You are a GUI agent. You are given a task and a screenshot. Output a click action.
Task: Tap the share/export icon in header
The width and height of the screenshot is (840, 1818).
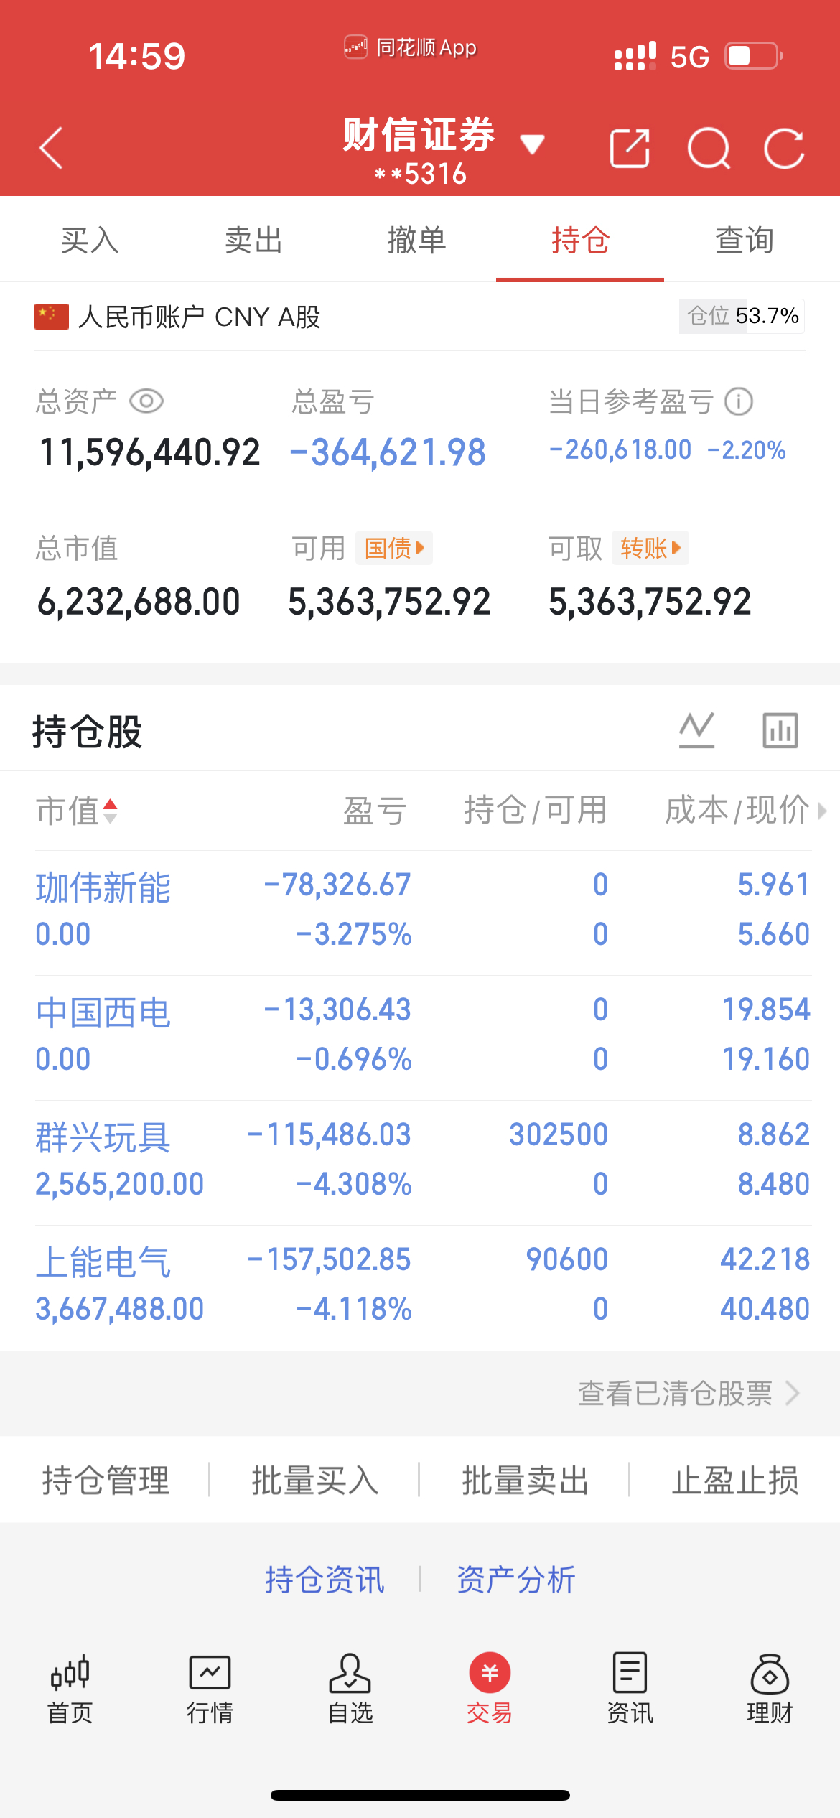click(x=630, y=149)
